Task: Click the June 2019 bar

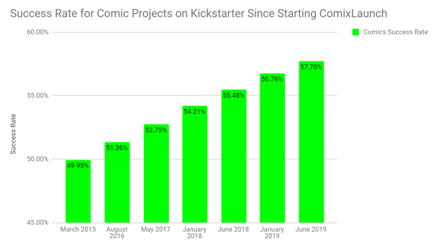Action: [312, 142]
